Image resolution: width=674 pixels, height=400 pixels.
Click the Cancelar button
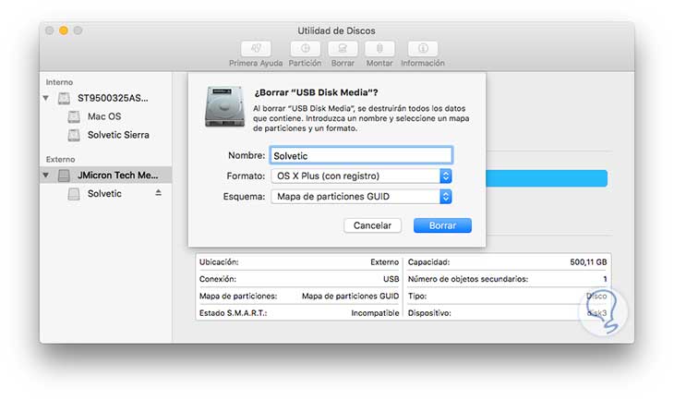point(372,225)
